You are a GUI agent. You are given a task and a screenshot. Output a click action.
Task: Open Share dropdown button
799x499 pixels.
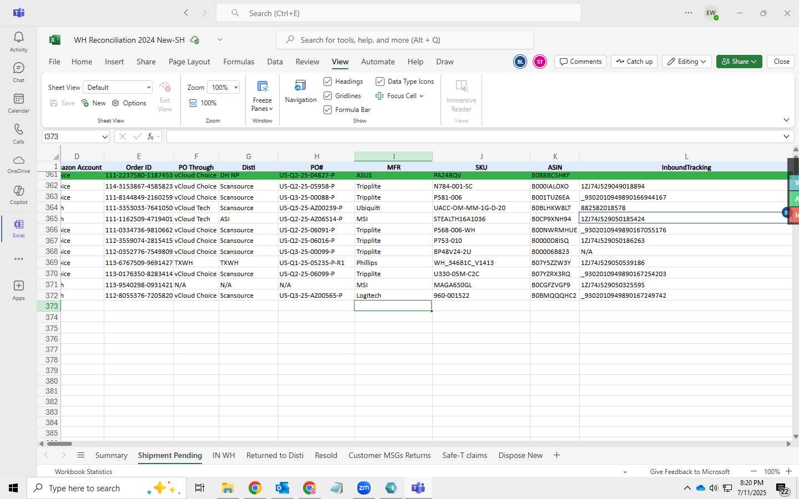tap(739, 62)
